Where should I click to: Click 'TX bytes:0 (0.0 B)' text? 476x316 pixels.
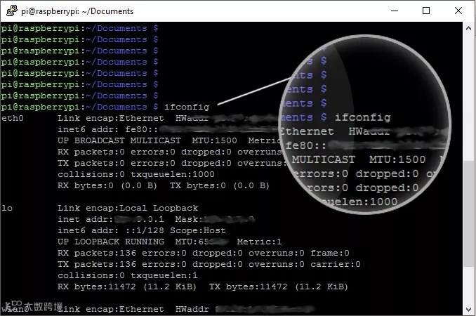220,185
